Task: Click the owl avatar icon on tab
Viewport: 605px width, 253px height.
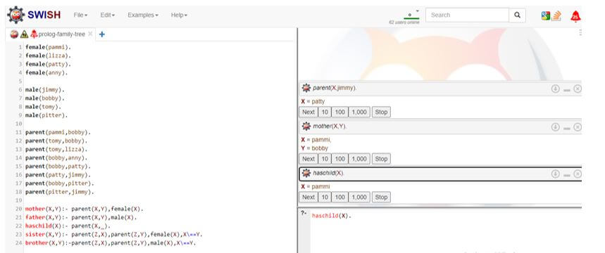Action: coord(14,34)
